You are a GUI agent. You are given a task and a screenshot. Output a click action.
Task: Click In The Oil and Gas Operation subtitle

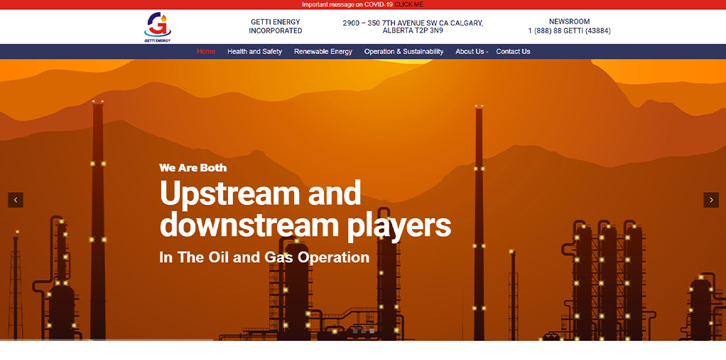point(264,257)
